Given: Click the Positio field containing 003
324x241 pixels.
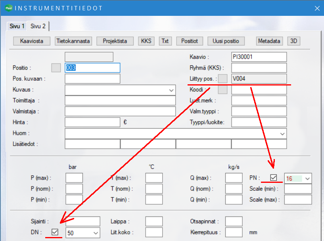Looking at the screenshot, I should (x=92, y=68).
